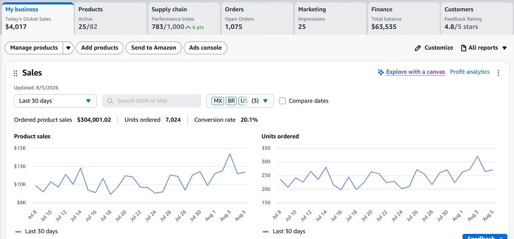Click the Sales card heading
514x239 pixels.
(32, 73)
